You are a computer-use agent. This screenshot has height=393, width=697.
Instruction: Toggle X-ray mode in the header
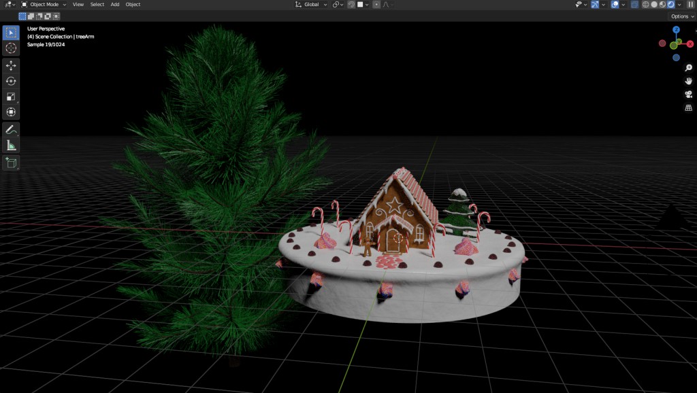634,4
